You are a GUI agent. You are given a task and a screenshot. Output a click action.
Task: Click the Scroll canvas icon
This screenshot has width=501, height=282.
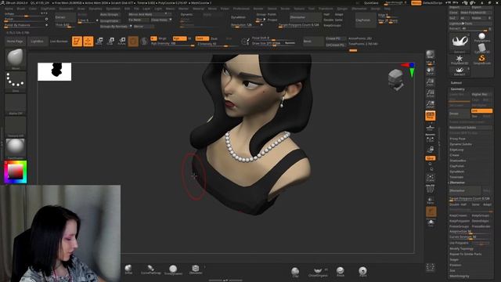point(431,71)
